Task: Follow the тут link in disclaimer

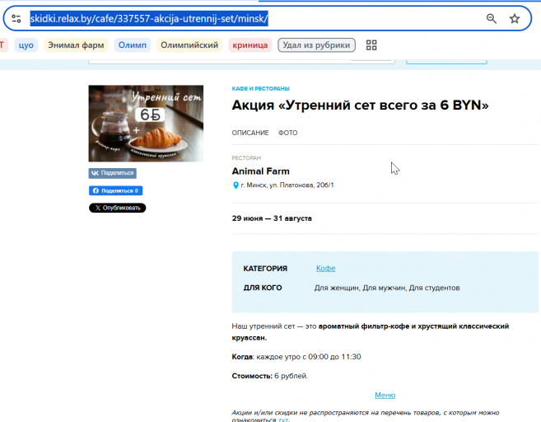Action: [x=283, y=420]
